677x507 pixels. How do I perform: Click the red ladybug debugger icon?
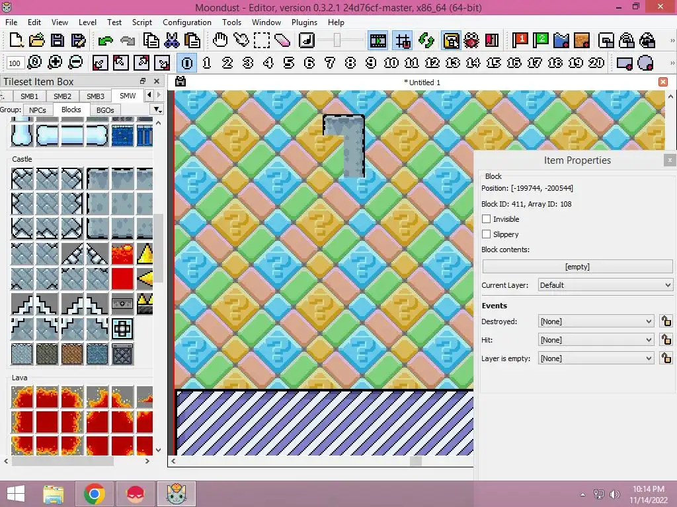tap(471, 40)
